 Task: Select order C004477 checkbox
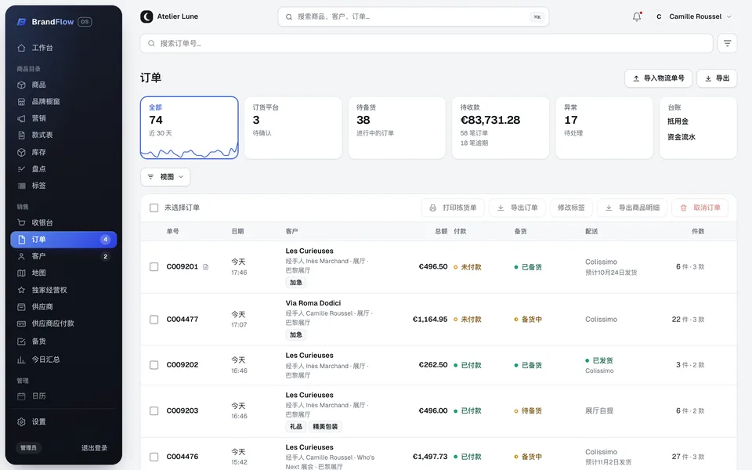coord(154,320)
